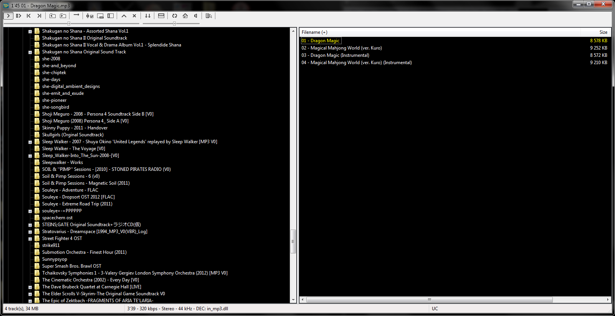Expand the souleye+-+PPPPPP folder node
This screenshot has width=615, height=316.
pyautogui.click(x=30, y=211)
